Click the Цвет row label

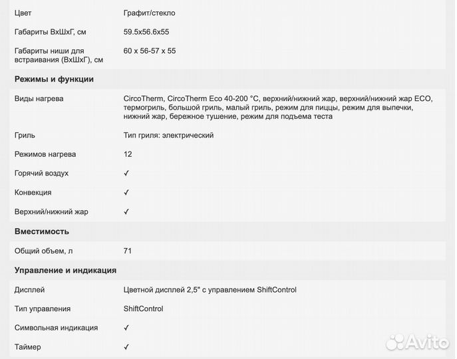[x=23, y=13]
